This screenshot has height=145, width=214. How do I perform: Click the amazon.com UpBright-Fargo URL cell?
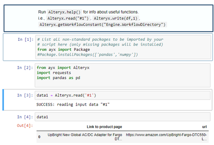[166, 137]
